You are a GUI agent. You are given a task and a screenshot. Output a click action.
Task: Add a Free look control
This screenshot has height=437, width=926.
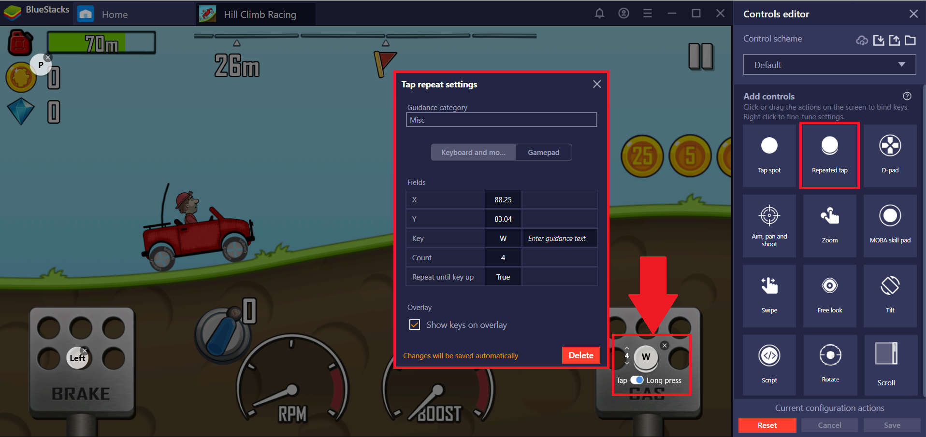tap(829, 296)
